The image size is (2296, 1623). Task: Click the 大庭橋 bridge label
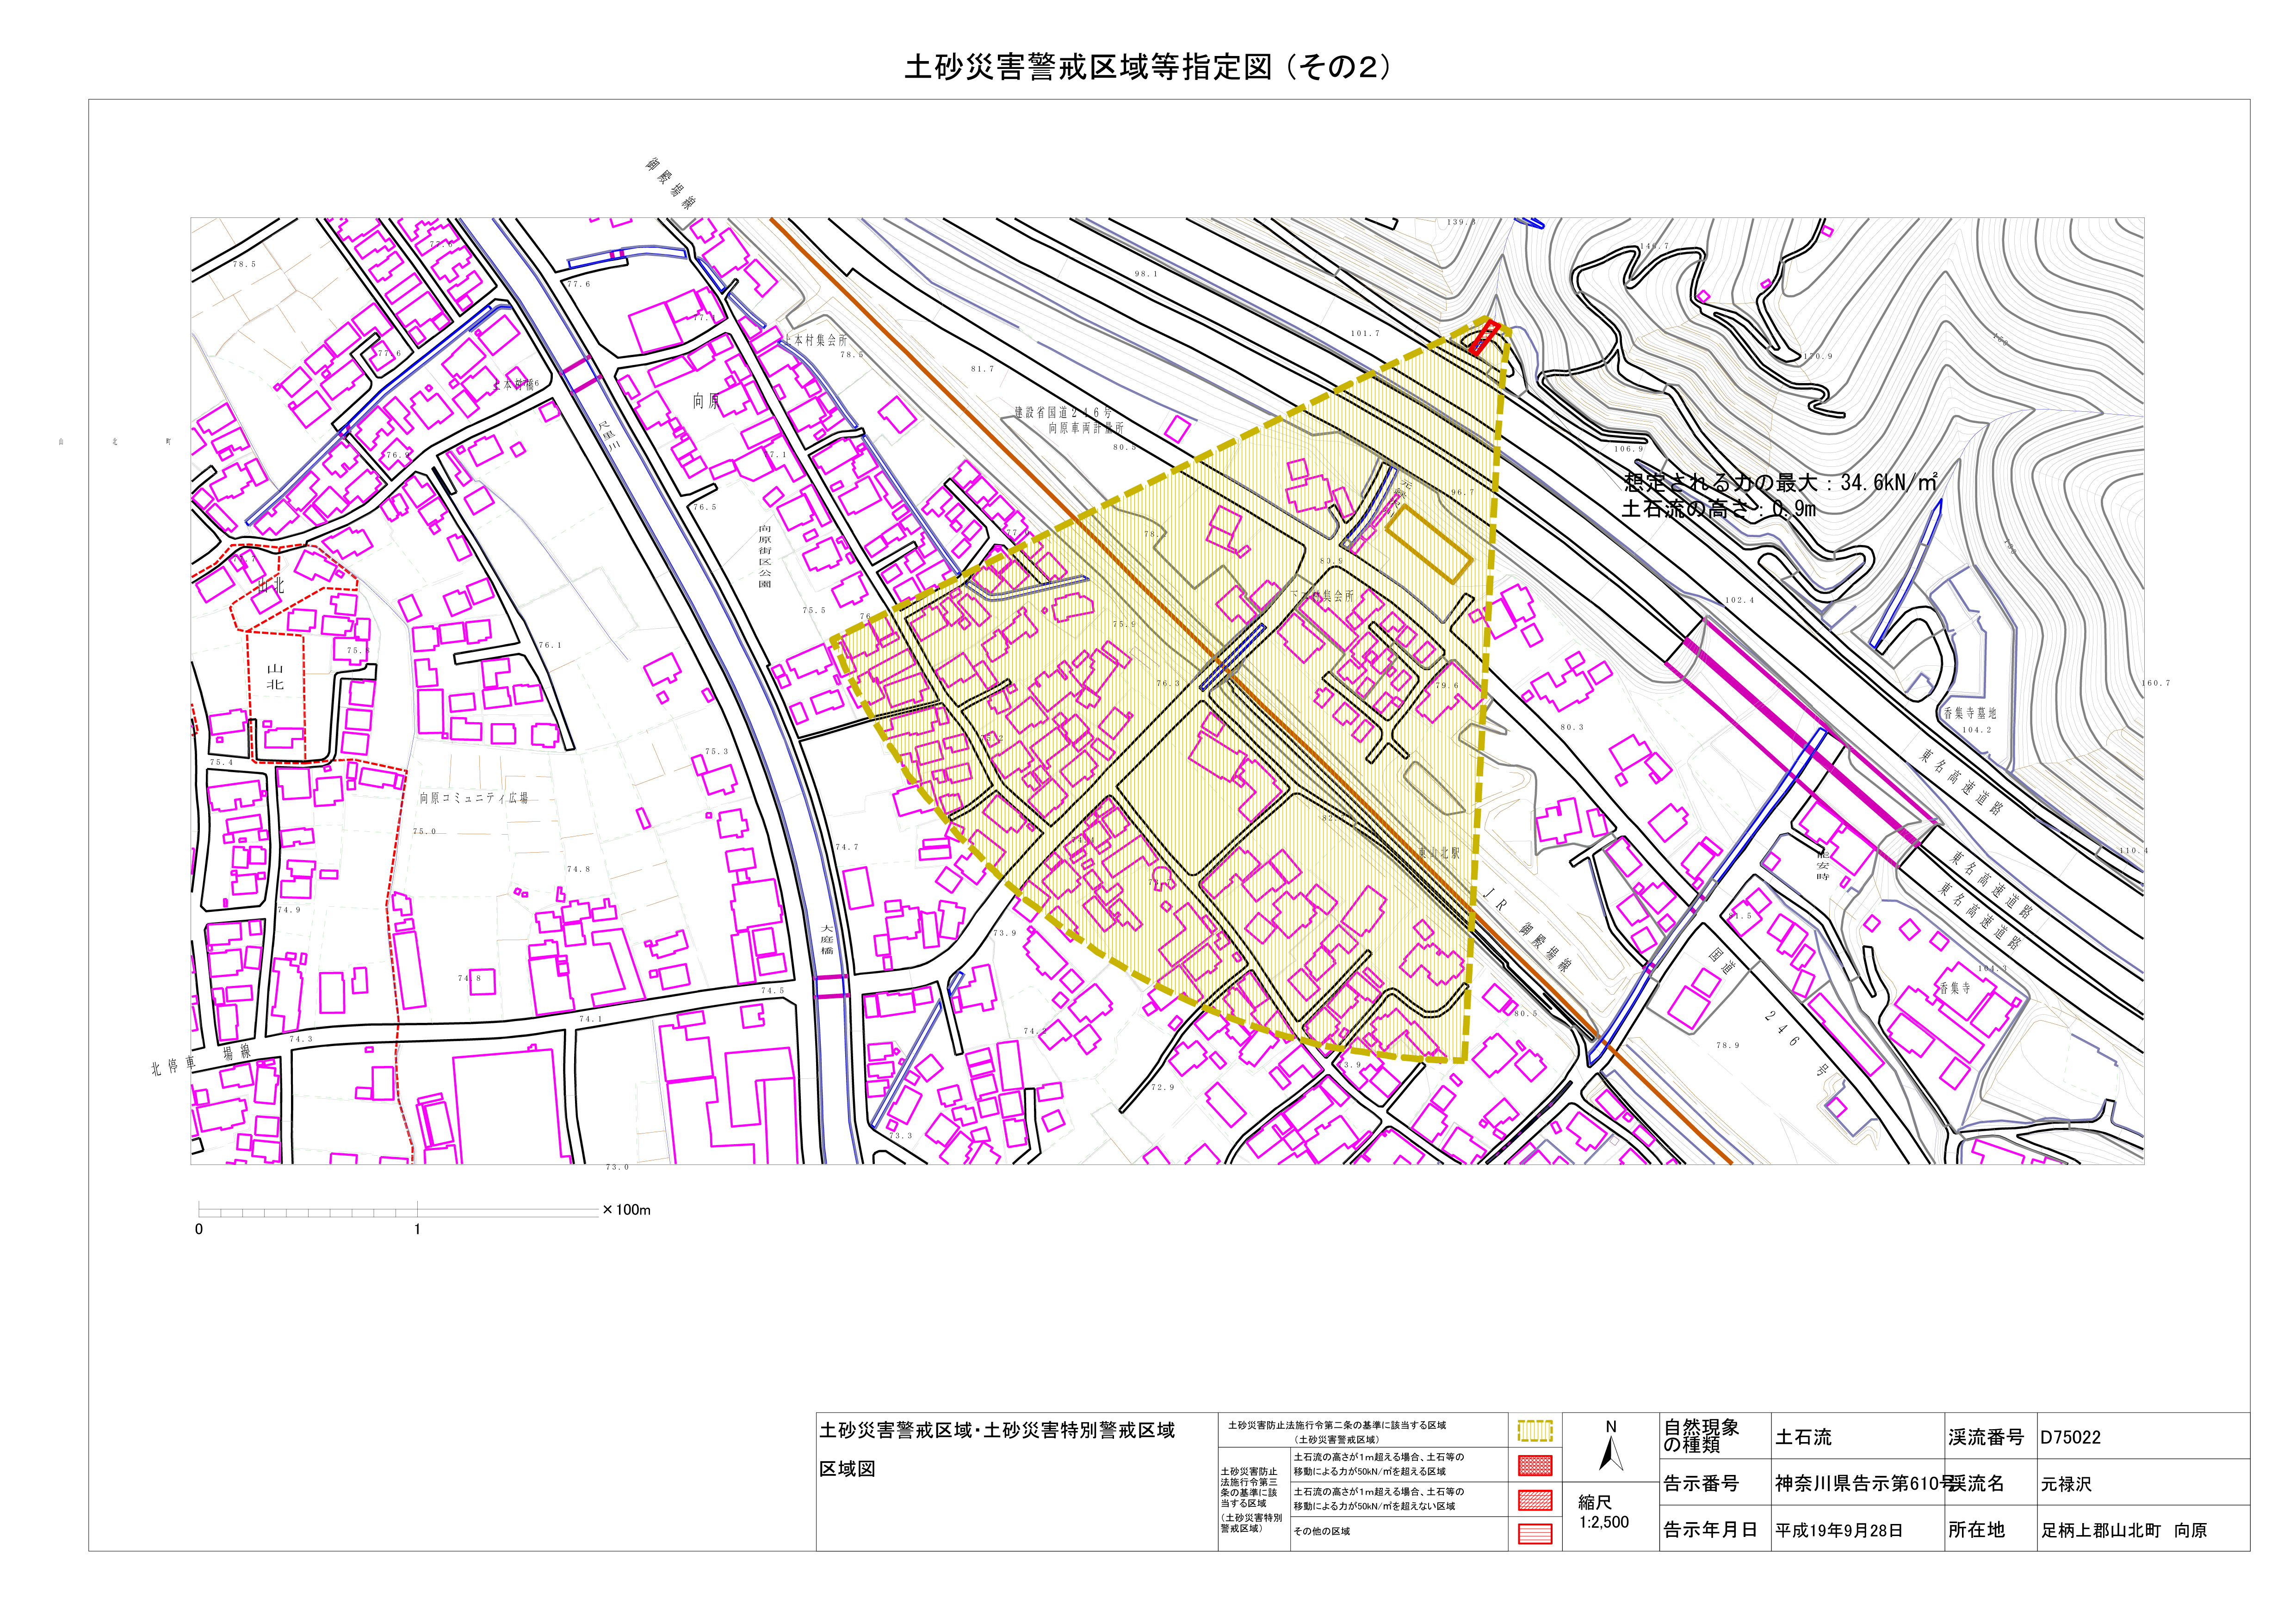(827, 939)
